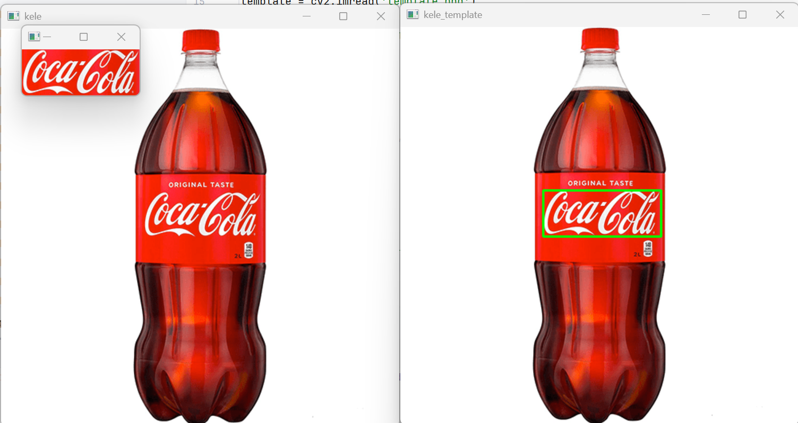
Task: Click the Coca-Cola logo on kele window bottle
Action: click(202, 214)
